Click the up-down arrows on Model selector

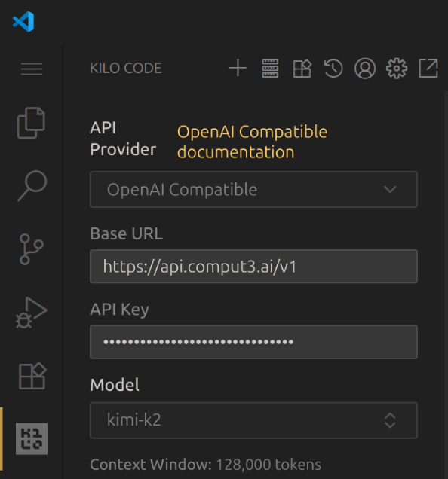[390, 420]
